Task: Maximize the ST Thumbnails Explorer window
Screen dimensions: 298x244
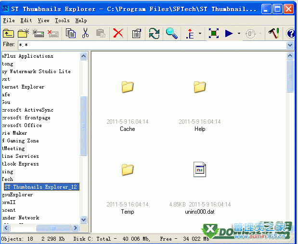Action: click(277, 9)
